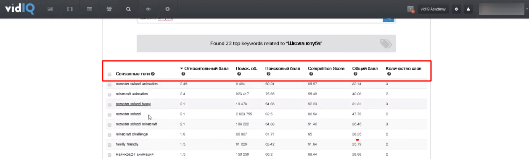
Task: Show help for Competition Score column
Action: 311,74
